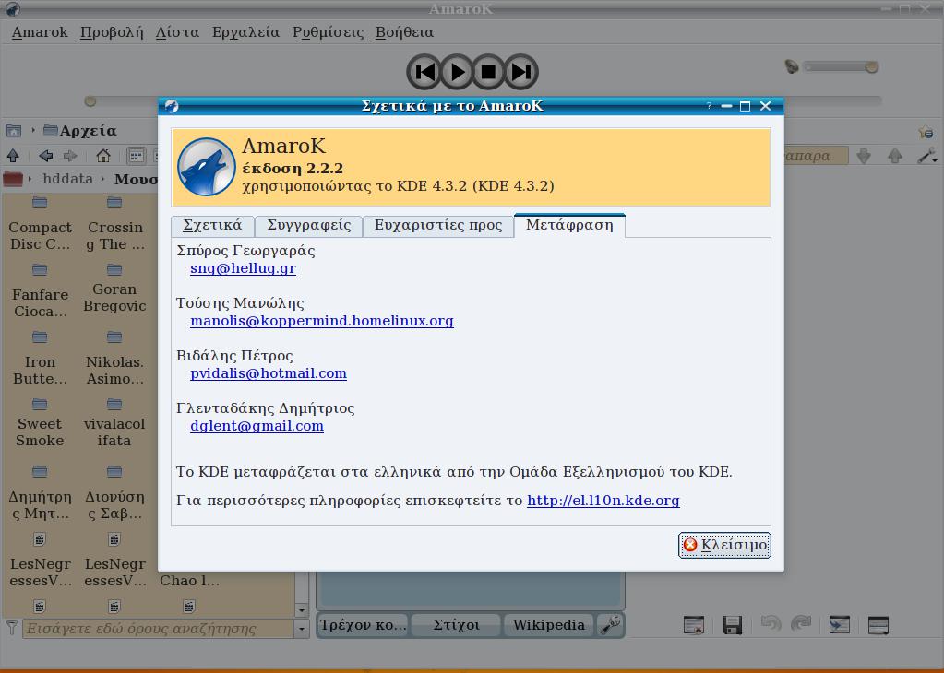Navigate back in file browser

click(x=46, y=156)
